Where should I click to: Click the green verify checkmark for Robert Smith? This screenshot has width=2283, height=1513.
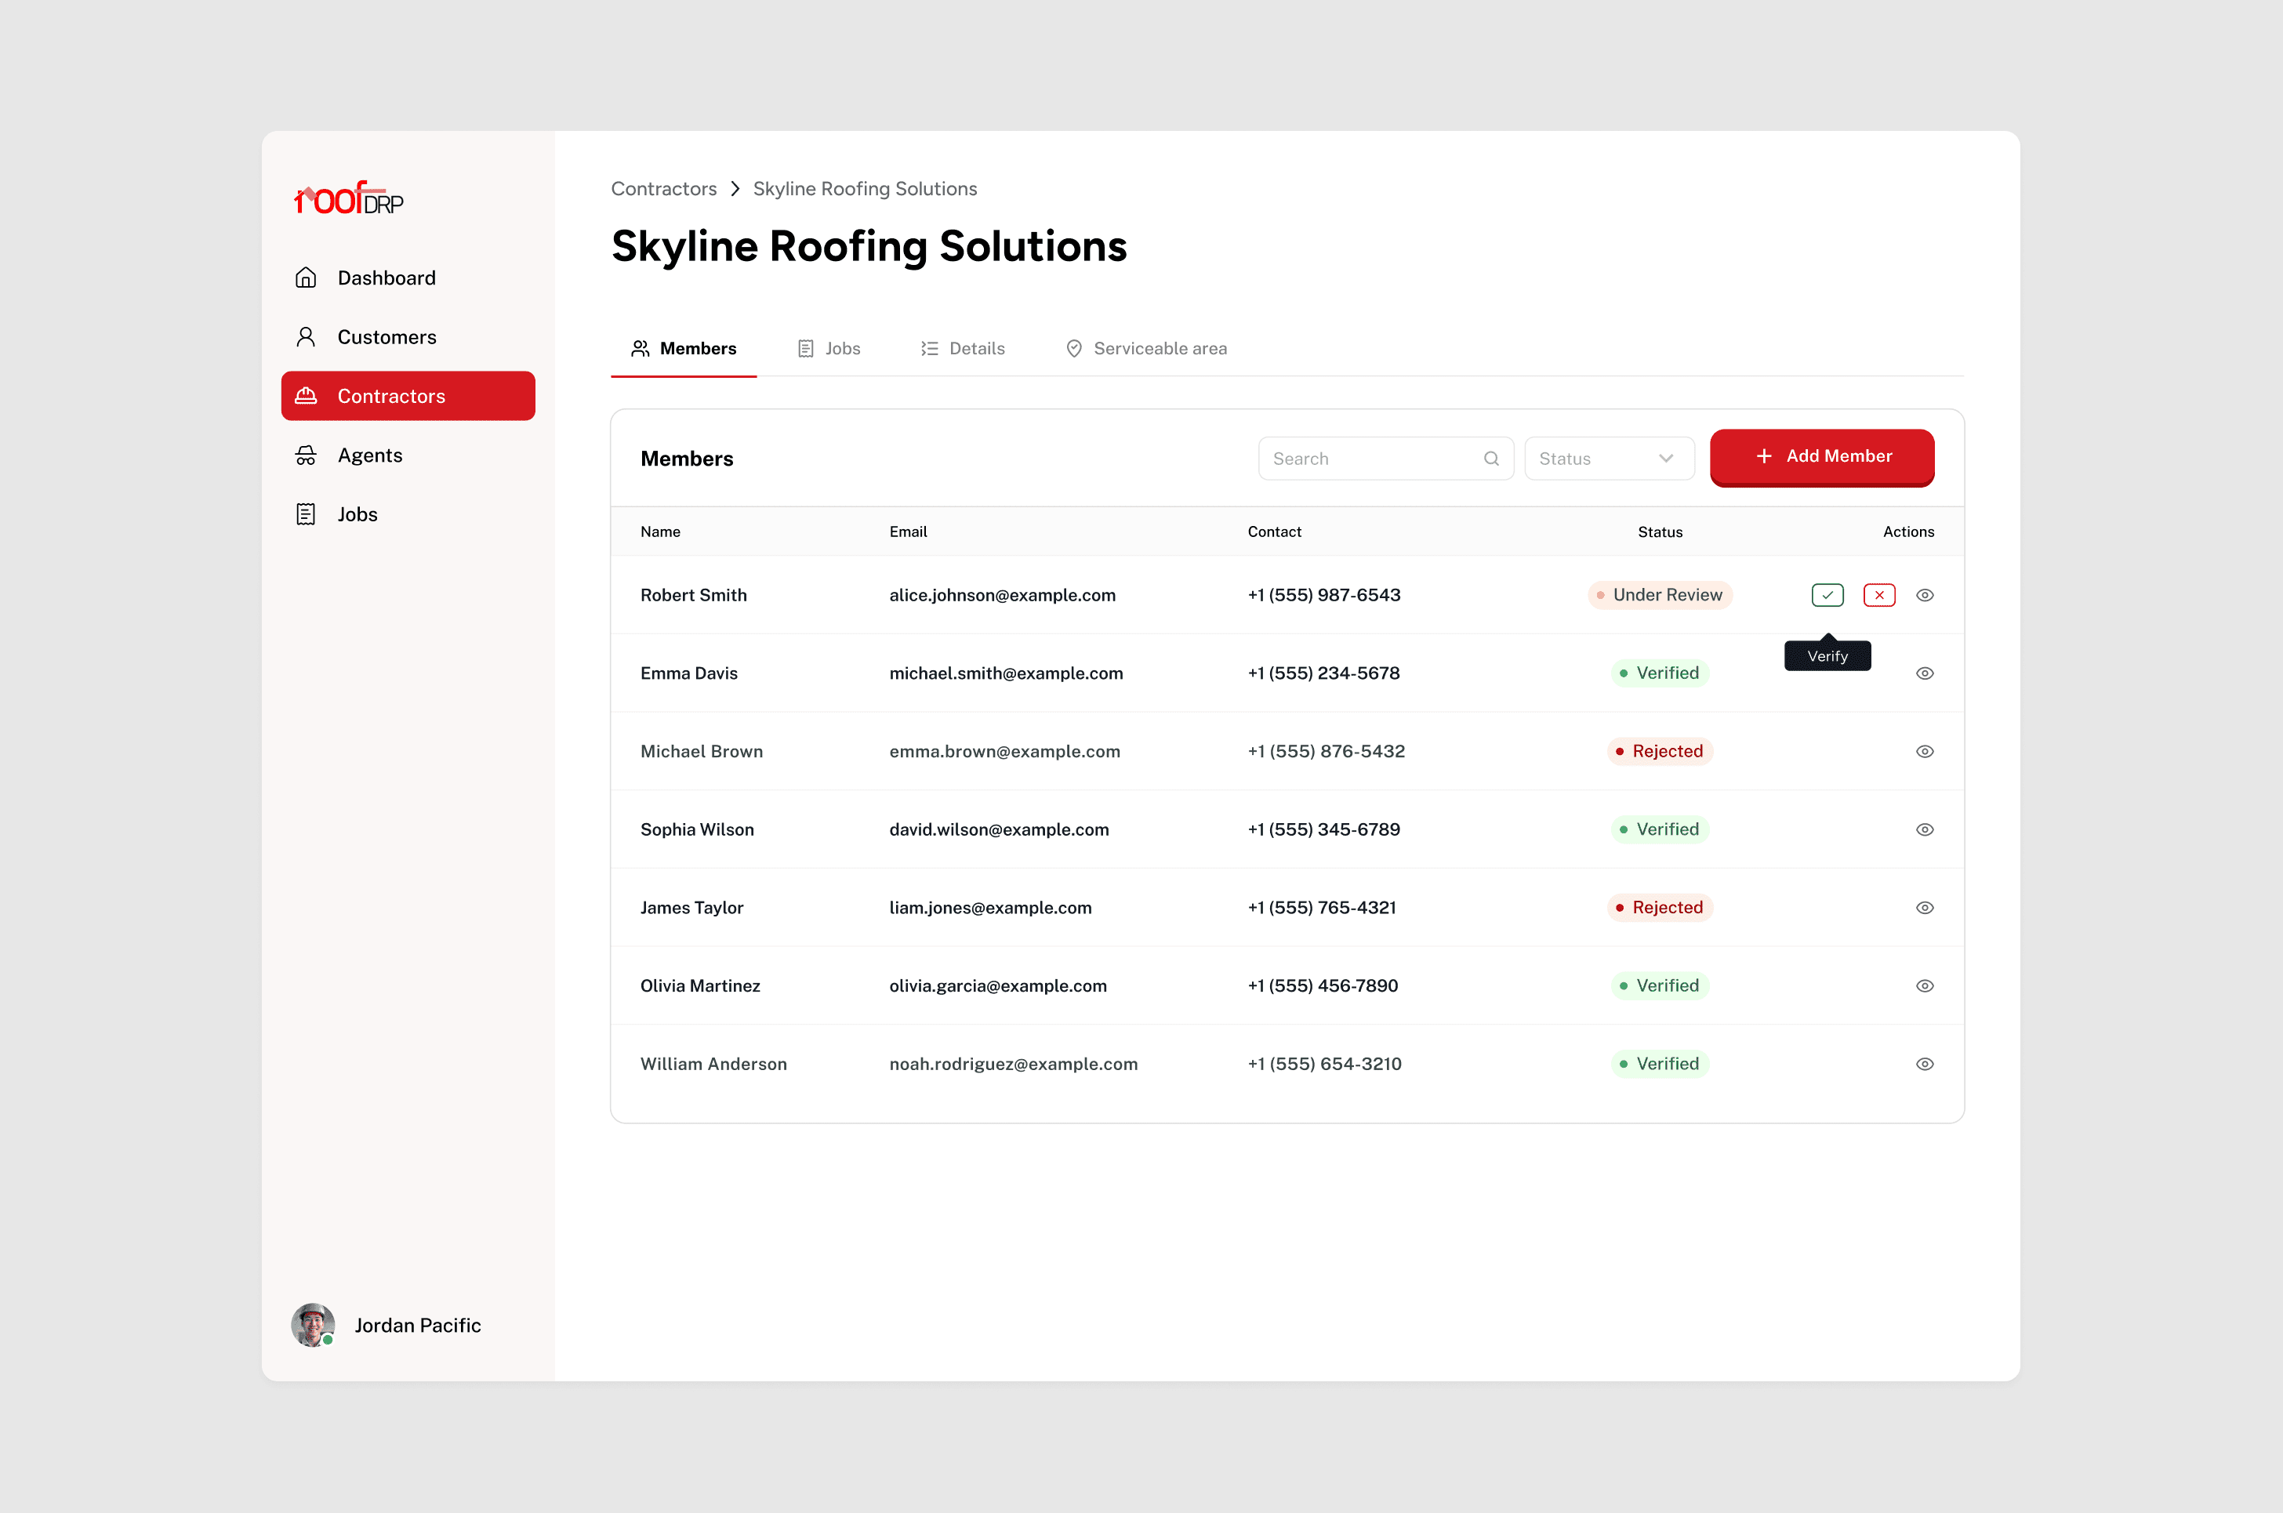click(x=1827, y=595)
